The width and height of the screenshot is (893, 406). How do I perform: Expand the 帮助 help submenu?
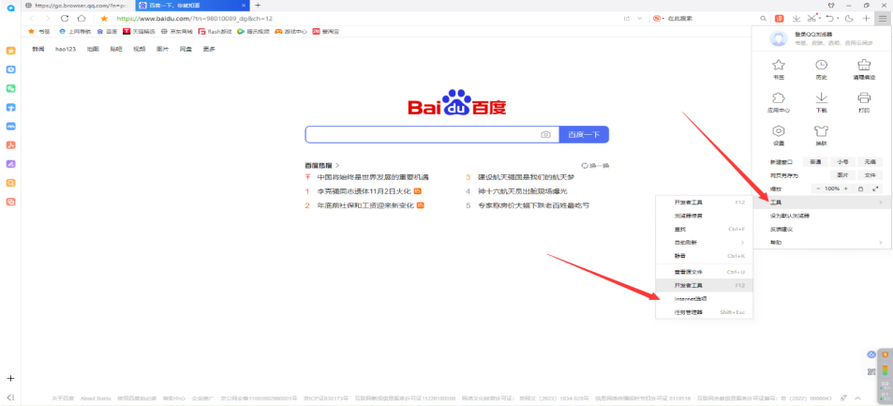[x=823, y=242]
